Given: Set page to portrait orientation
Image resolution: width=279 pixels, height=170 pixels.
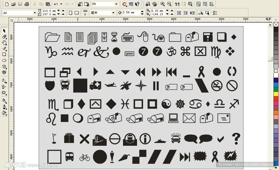Looking at the screenshot, I should [x=71, y=13].
